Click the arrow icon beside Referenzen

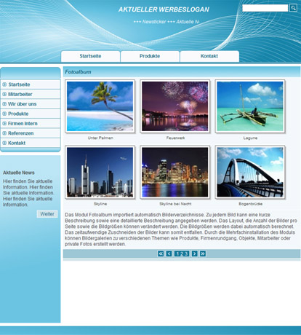(4, 133)
